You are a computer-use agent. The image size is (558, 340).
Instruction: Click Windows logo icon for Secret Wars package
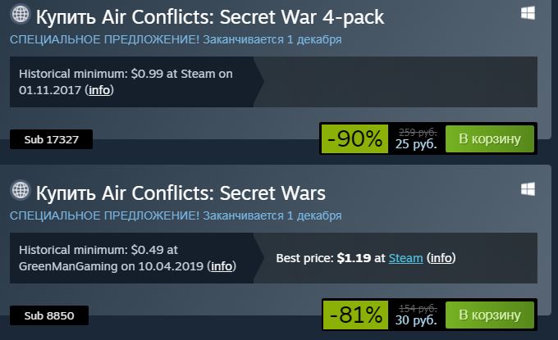click(528, 189)
